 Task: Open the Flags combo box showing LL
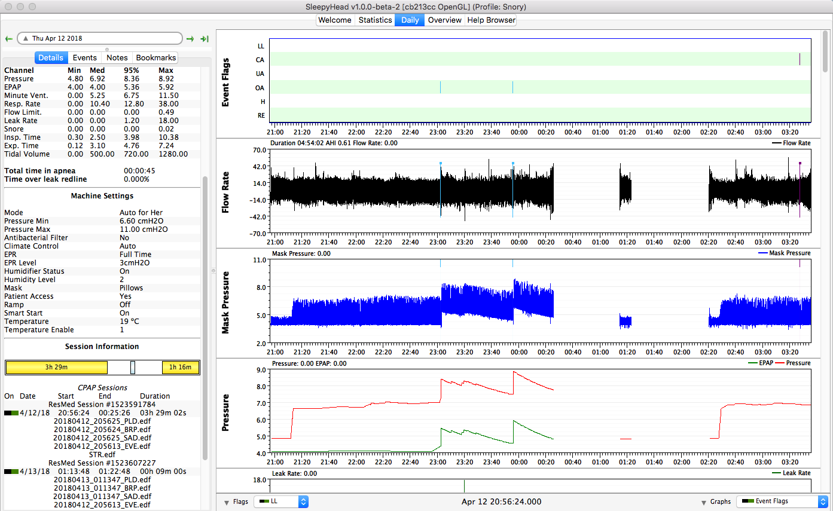[x=281, y=501]
